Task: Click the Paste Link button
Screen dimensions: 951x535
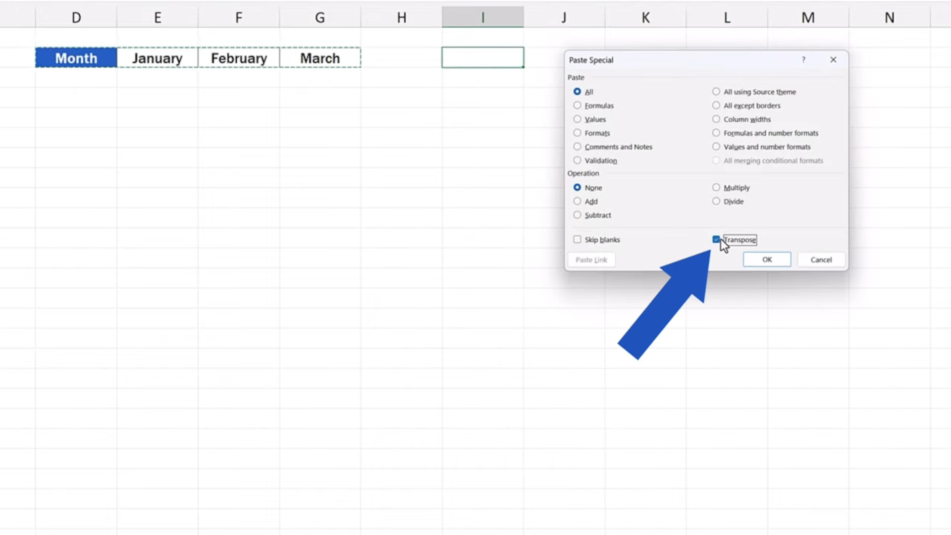Action: 591,259
